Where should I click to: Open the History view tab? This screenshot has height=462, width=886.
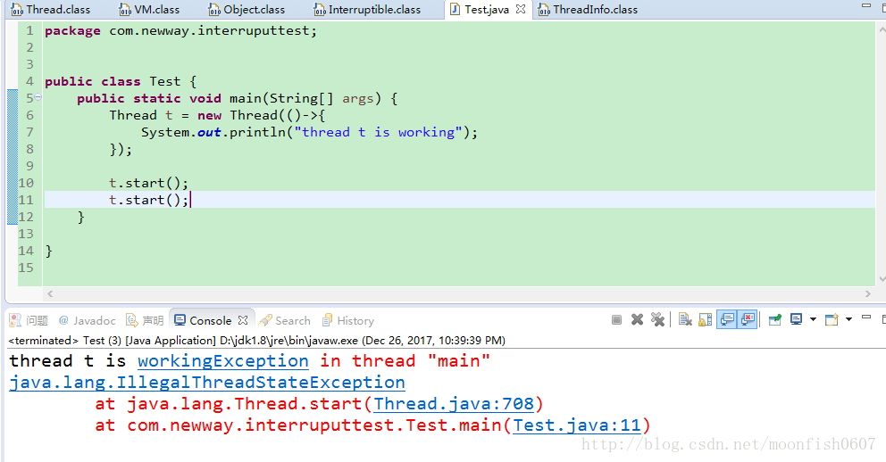[x=348, y=320]
